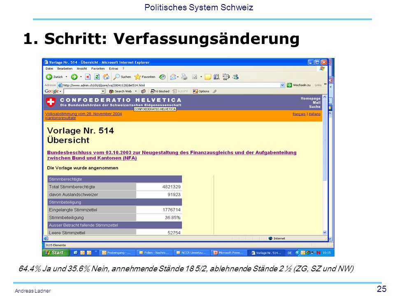Go to the Home page icon
Image resolution: width=395 pixels, height=296 pixels.
(x=106, y=77)
